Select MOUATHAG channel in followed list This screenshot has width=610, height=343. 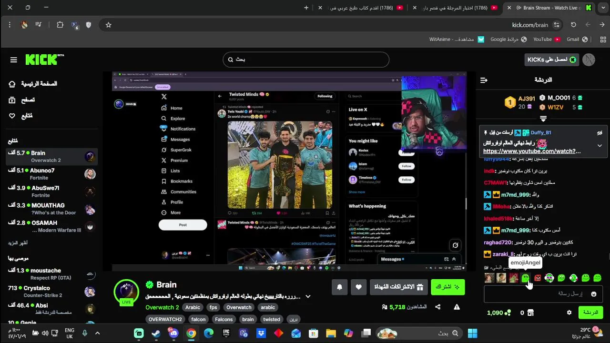click(x=51, y=209)
